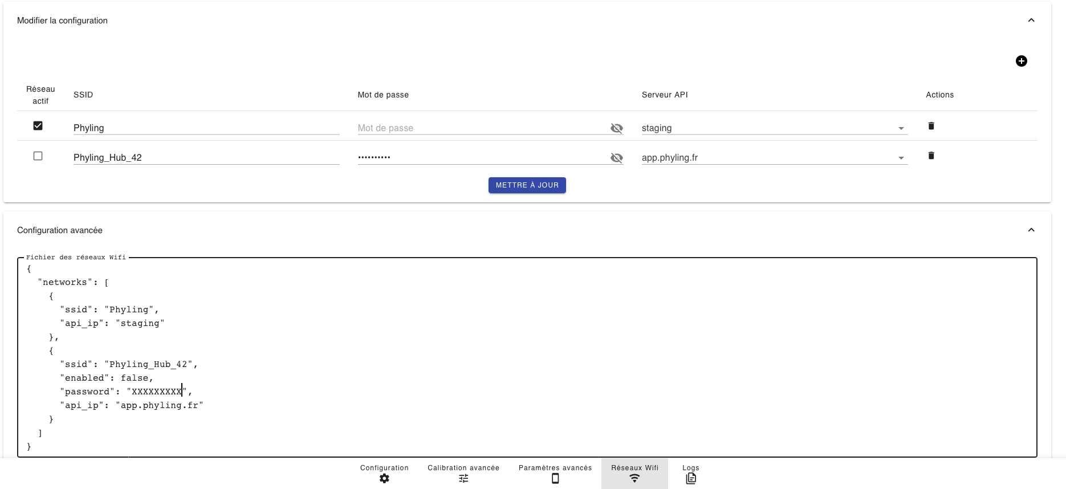Screen dimensions: 1066x489
Task: Switch to the Configuration tab
Action: [x=384, y=474]
